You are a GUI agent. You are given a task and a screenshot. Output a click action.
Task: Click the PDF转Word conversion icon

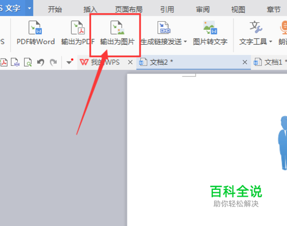36,28
